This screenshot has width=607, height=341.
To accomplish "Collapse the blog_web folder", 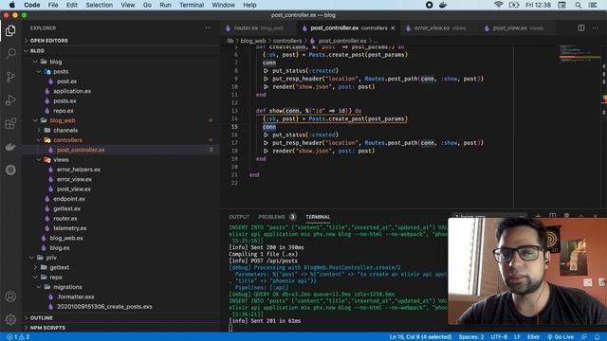I will [63, 120].
